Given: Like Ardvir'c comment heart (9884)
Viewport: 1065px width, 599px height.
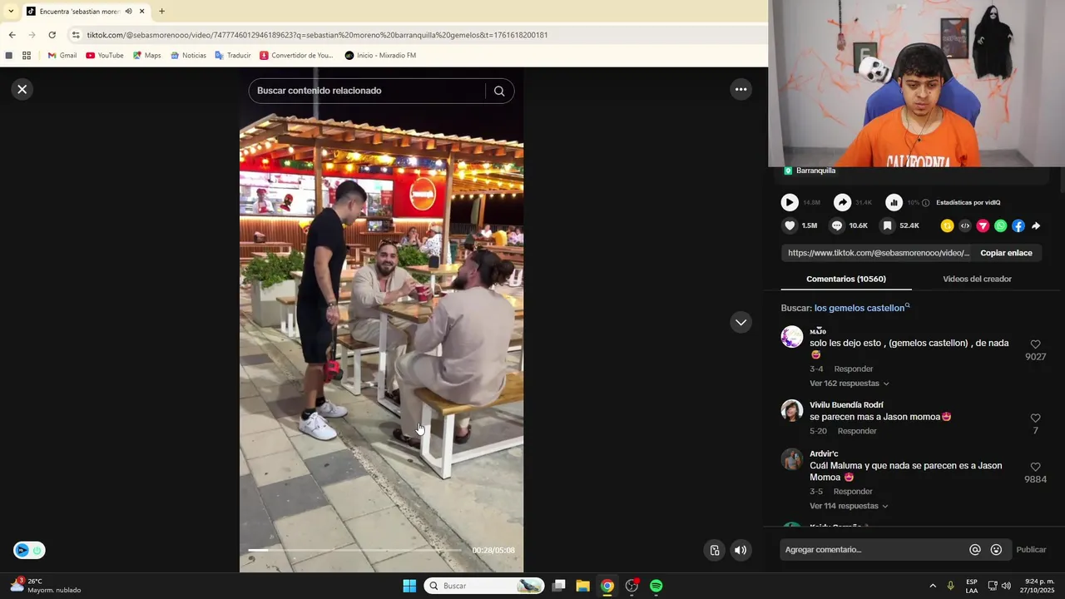Looking at the screenshot, I should (x=1035, y=467).
